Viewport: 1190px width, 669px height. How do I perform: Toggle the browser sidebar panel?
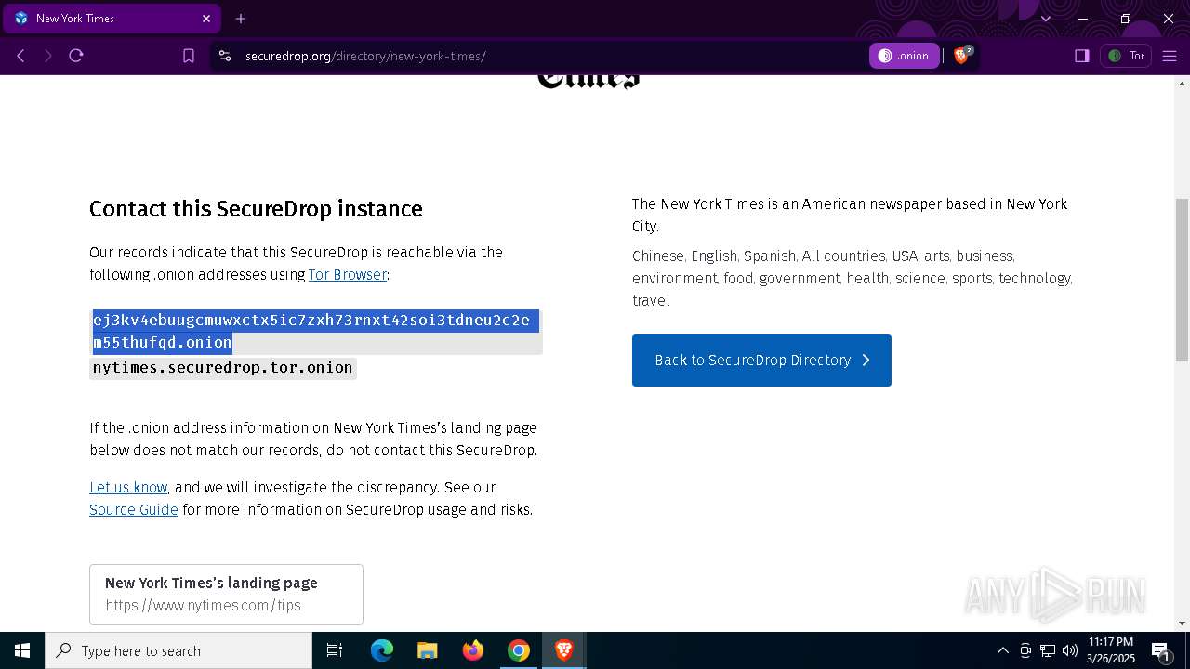(1082, 56)
